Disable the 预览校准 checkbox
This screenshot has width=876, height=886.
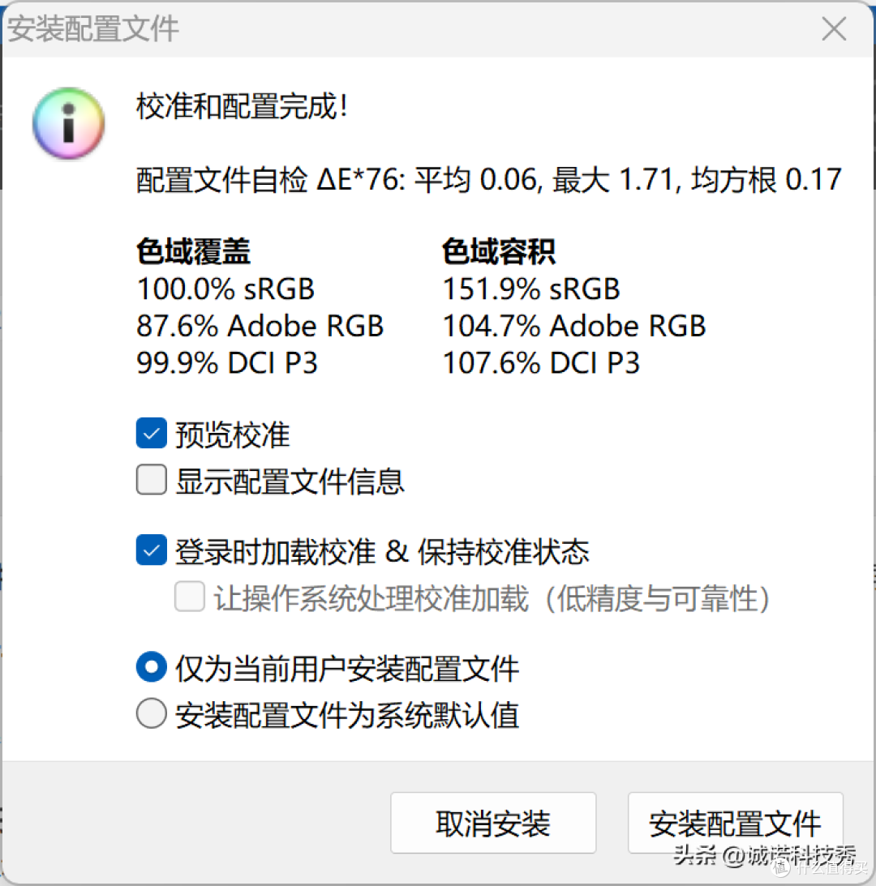tap(151, 434)
